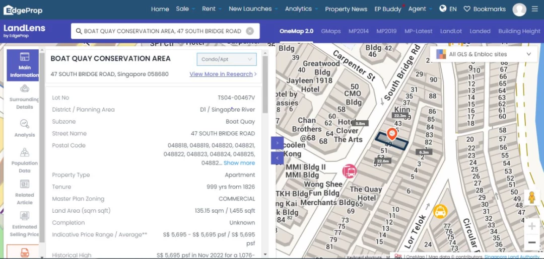This screenshot has width=544, height=259.
Task: Click the COMMERCIAL zoning value
Action: click(x=237, y=199)
